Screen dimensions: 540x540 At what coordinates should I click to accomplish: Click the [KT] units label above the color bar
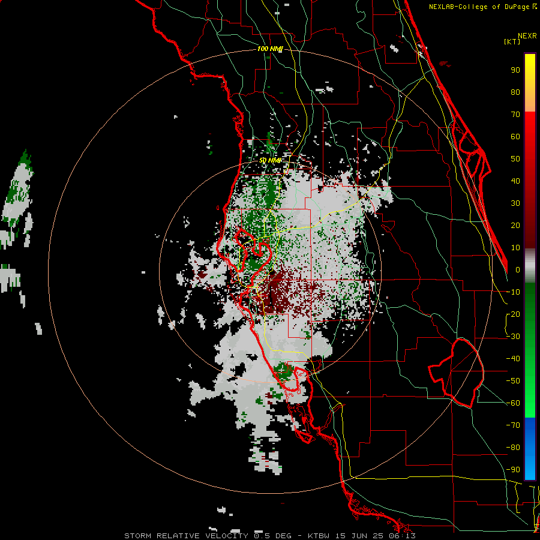click(x=512, y=41)
